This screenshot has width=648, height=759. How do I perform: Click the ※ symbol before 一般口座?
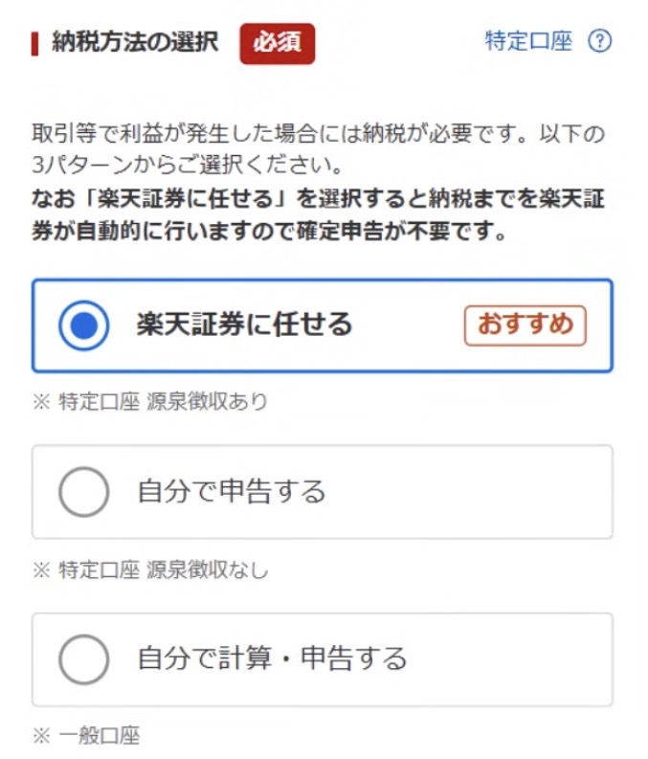click(x=40, y=736)
